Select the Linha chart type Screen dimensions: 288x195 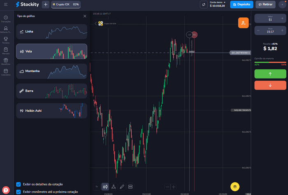51,32
